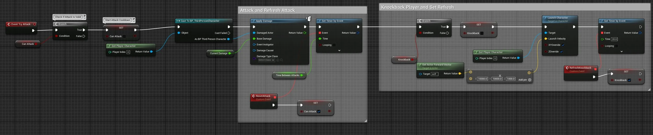Click Launch Character Target input pin
Screen dimensions: 653x135
click(546, 33)
